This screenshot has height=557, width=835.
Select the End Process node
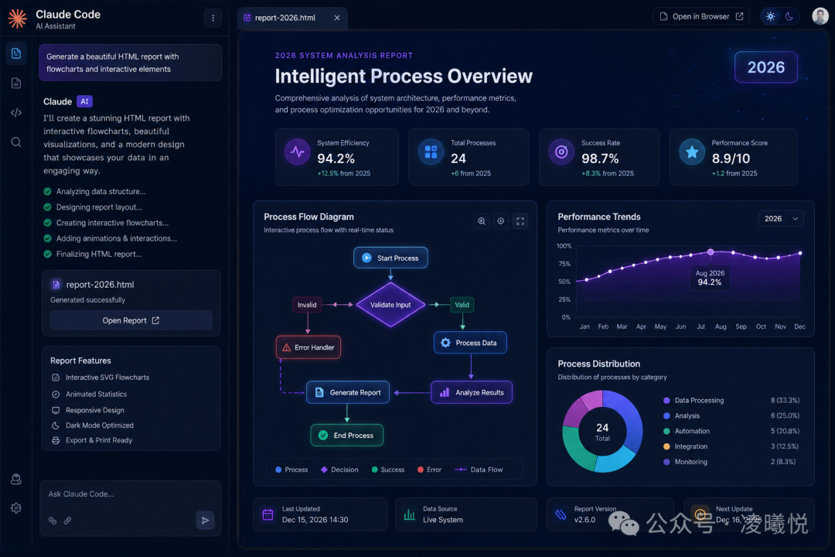346,436
